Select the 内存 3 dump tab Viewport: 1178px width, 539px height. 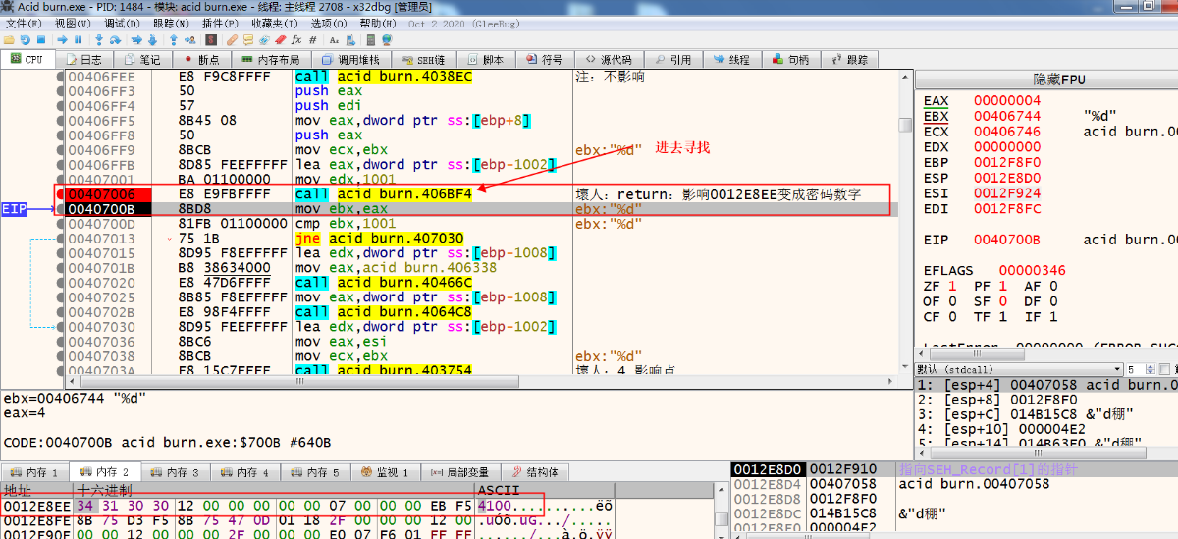[177, 472]
